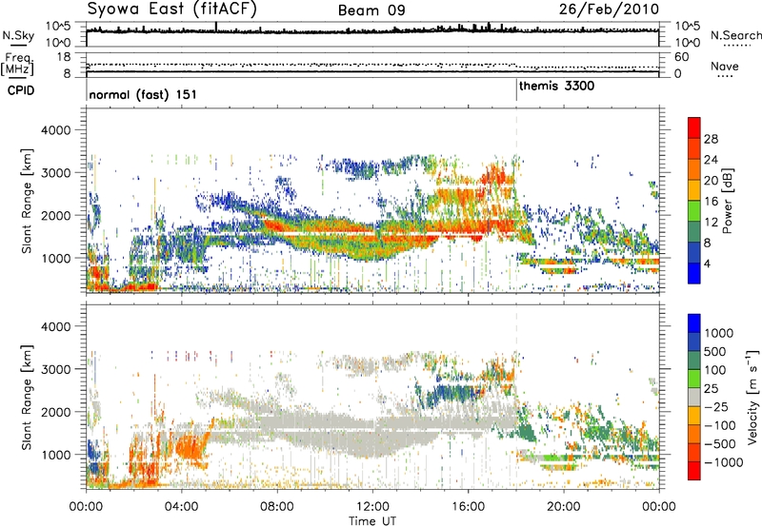Click the "08:00" time axis tick label
Viewport: 762px width, 527px height.
coord(277,507)
